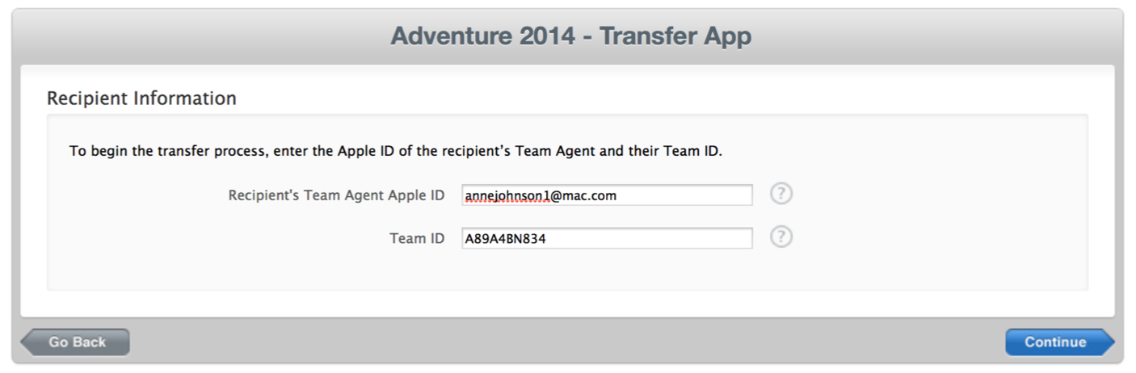Place cursor in blank end of Team ID field
The image size is (1136, 373).
(663, 238)
